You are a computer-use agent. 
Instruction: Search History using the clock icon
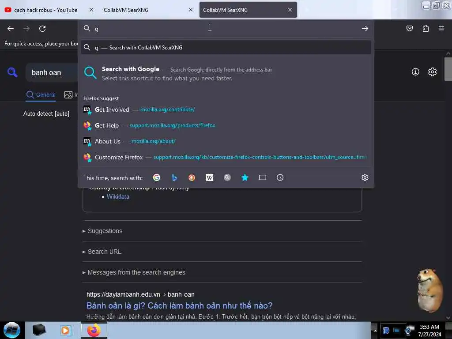pyautogui.click(x=280, y=177)
